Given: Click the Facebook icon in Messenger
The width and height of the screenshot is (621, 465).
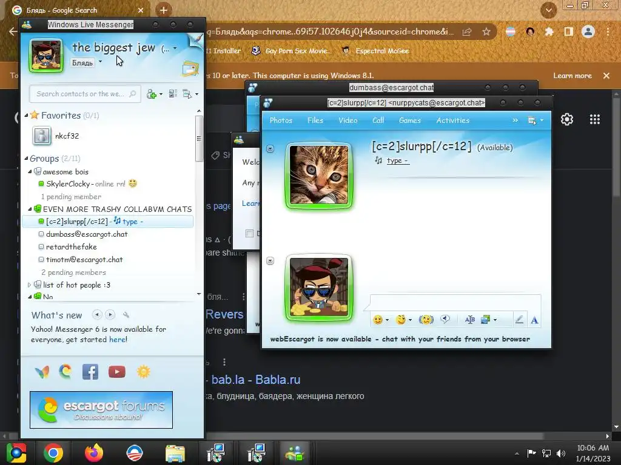Looking at the screenshot, I should 90,372.
